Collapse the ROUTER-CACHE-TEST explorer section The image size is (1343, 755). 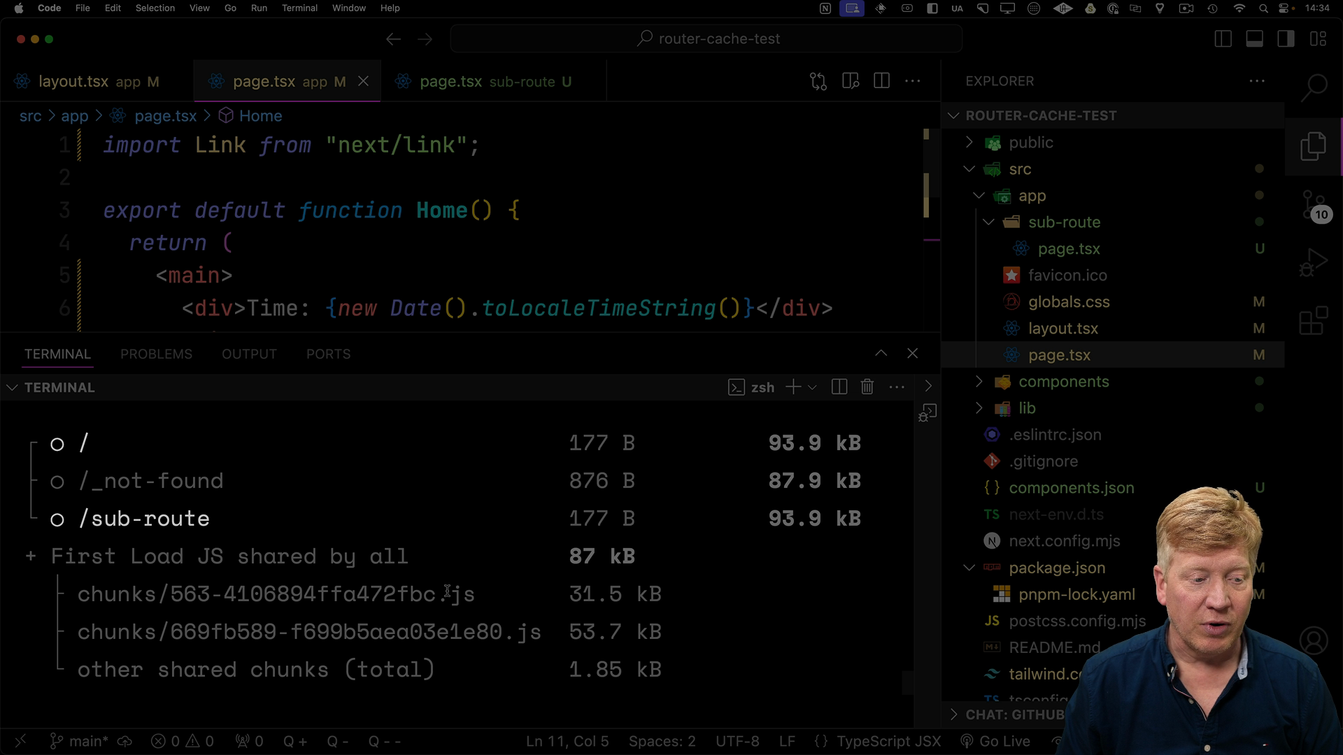(x=953, y=116)
